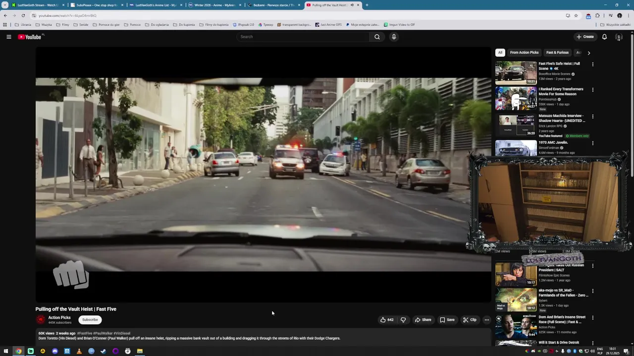Open the Chrome tab search dropdown
The width and height of the screenshot is (634, 356).
click(5, 5)
